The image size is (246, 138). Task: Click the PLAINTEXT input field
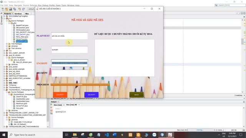click(70, 36)
